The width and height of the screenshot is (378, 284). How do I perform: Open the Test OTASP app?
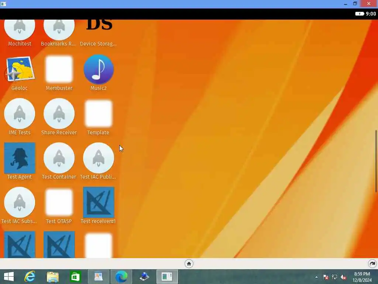pos(59,202)
